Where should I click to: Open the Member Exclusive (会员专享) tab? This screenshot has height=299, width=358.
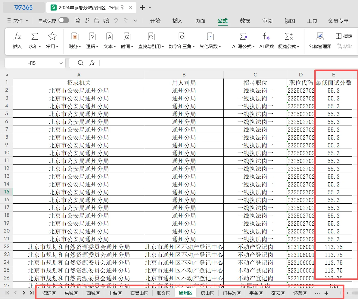338,21
